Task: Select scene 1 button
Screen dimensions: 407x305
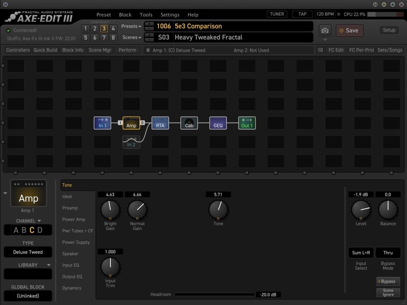Action: 85,29
